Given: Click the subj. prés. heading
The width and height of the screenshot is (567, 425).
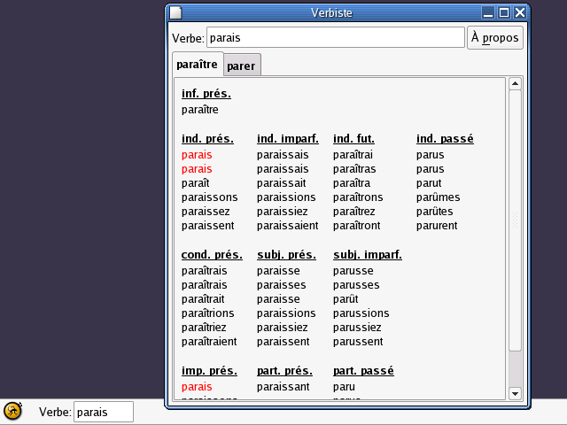Looking at the screenshot, I should 286,255.
